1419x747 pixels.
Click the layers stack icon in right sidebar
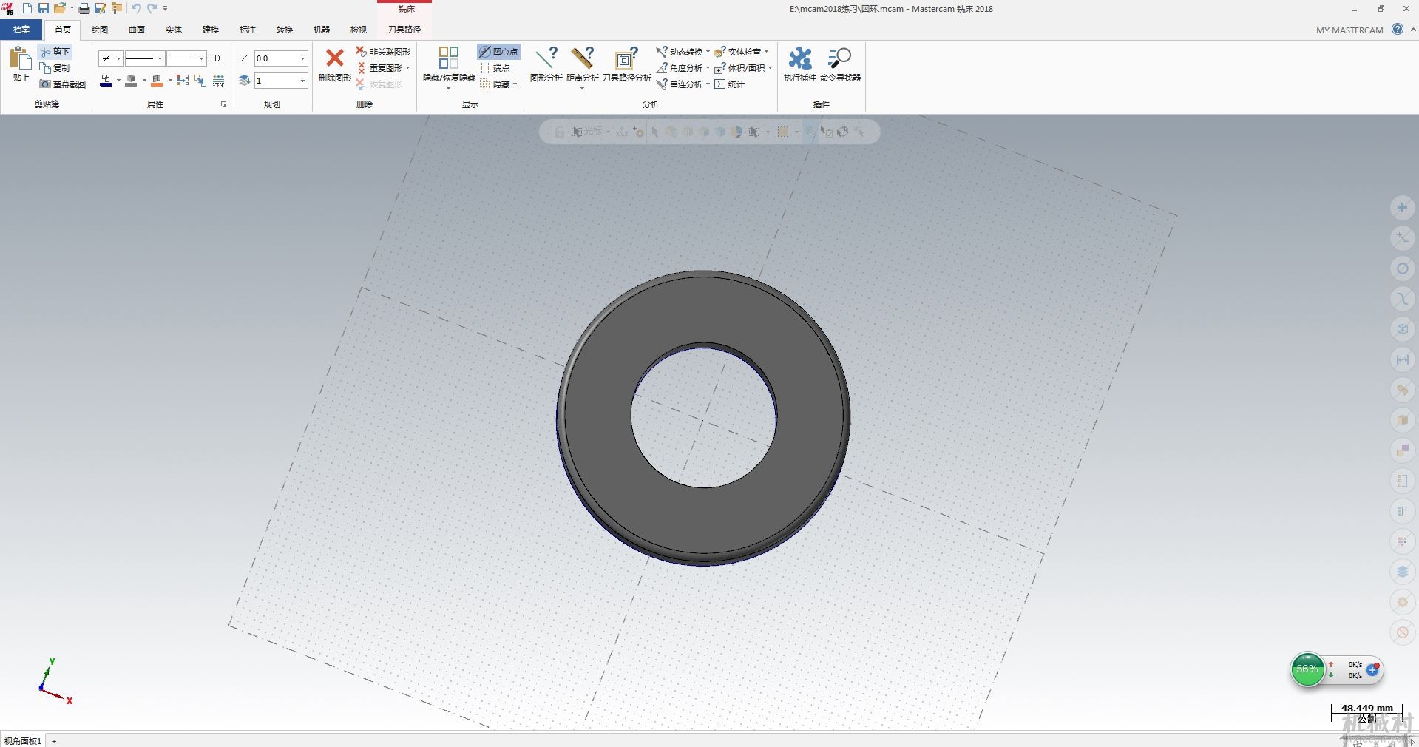pyautogui.click(x=1402, y=572)
